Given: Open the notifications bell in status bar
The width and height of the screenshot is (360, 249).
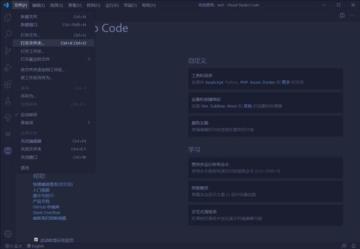Looking at the screenshot, I should 354,246.
